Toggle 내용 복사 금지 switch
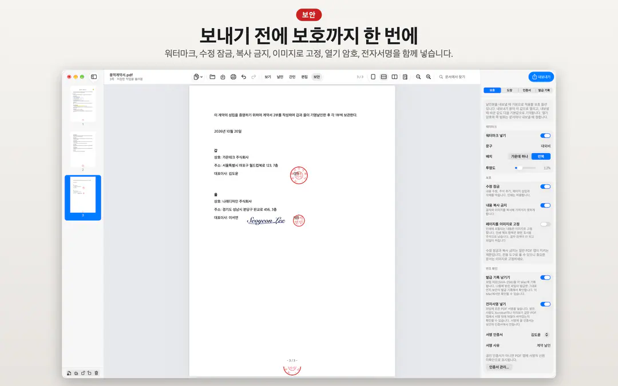Screen dimensions: 618x386 tap(545, 206)
